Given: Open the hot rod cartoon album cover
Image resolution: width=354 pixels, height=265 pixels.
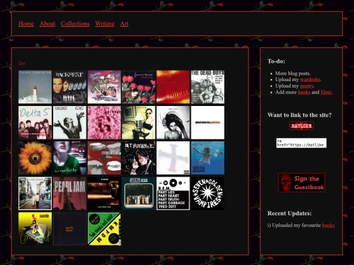Looking at the screenshot, I should 104,87.
